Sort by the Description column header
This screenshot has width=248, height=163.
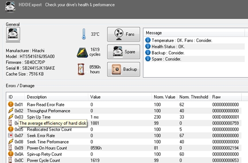[x=56, y=97]
